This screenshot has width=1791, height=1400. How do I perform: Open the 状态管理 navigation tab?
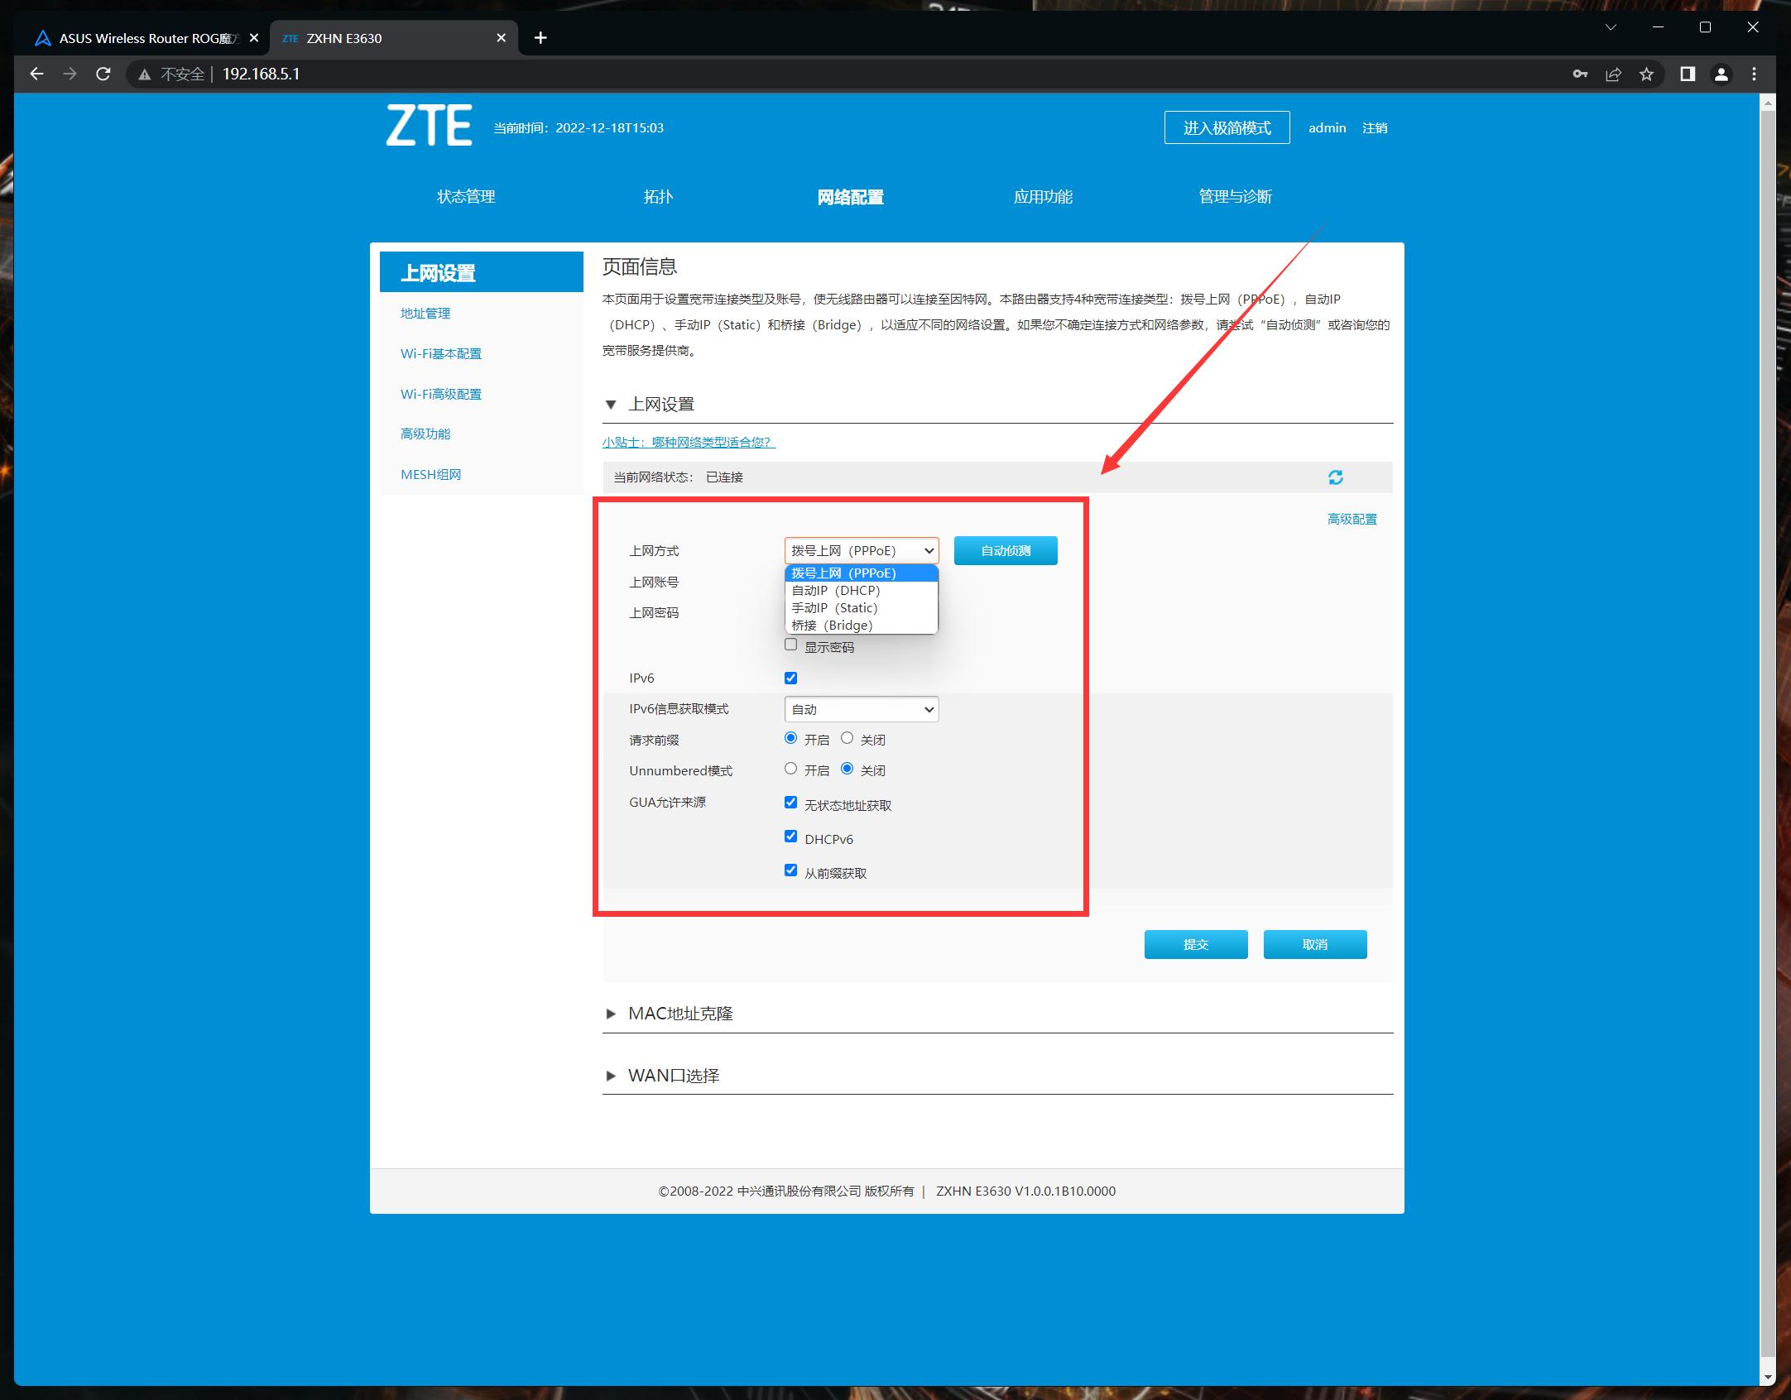tap(466, 197)
